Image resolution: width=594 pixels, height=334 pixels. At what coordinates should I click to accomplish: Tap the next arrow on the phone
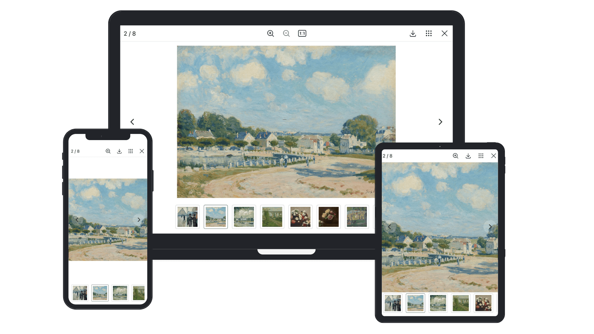pos(139,220)
